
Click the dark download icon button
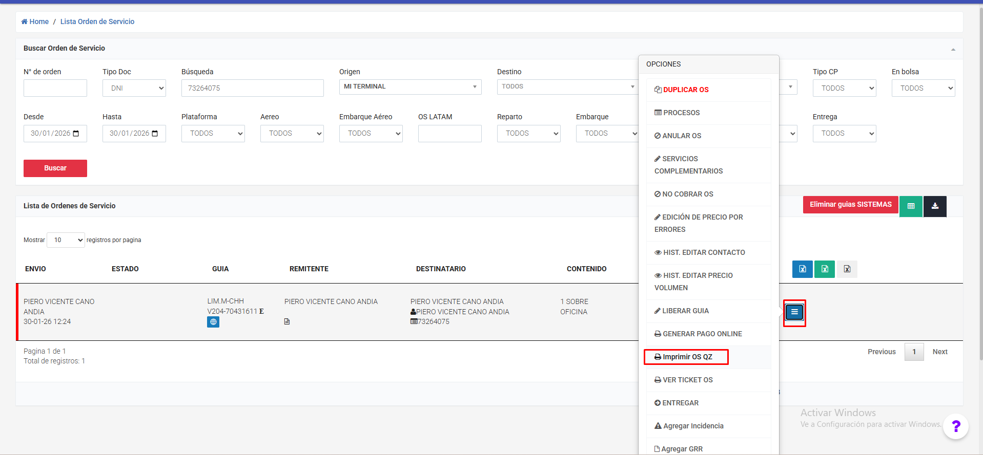click(935, 206)
